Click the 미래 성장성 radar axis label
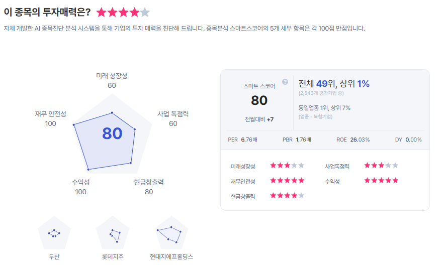Viewport: 442px width, 271px height. (x=112, y=75)
